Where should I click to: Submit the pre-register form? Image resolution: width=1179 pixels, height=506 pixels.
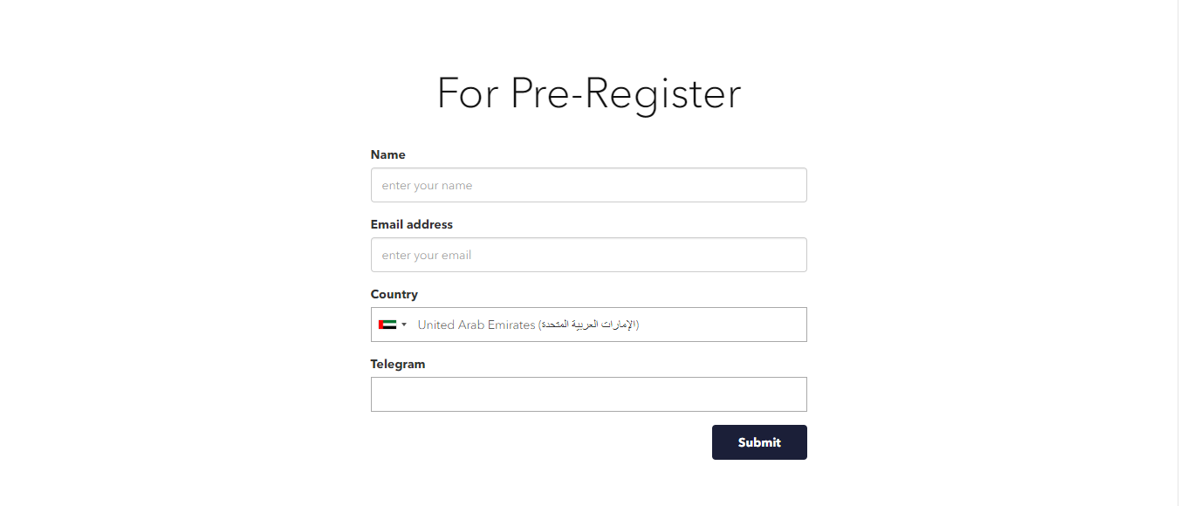pos(759,442)
